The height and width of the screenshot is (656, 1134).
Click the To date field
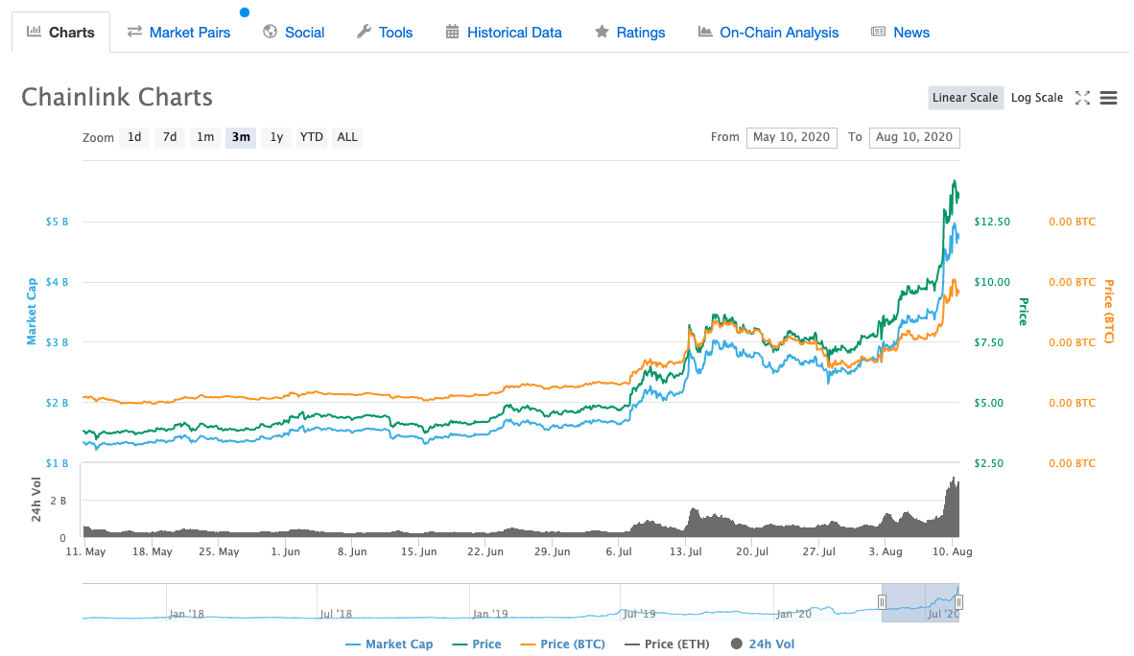pos(914,137)
